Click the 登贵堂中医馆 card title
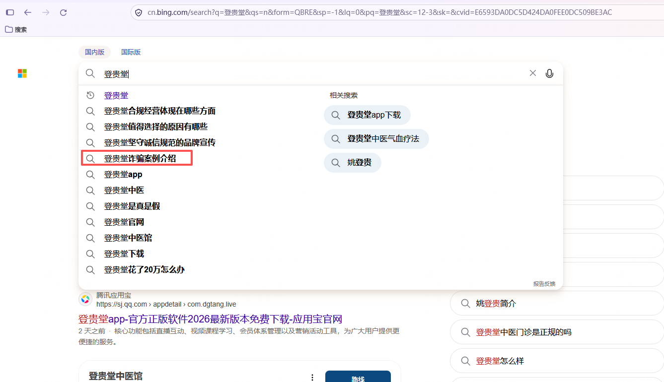The image size is (664, 382). 116,376
